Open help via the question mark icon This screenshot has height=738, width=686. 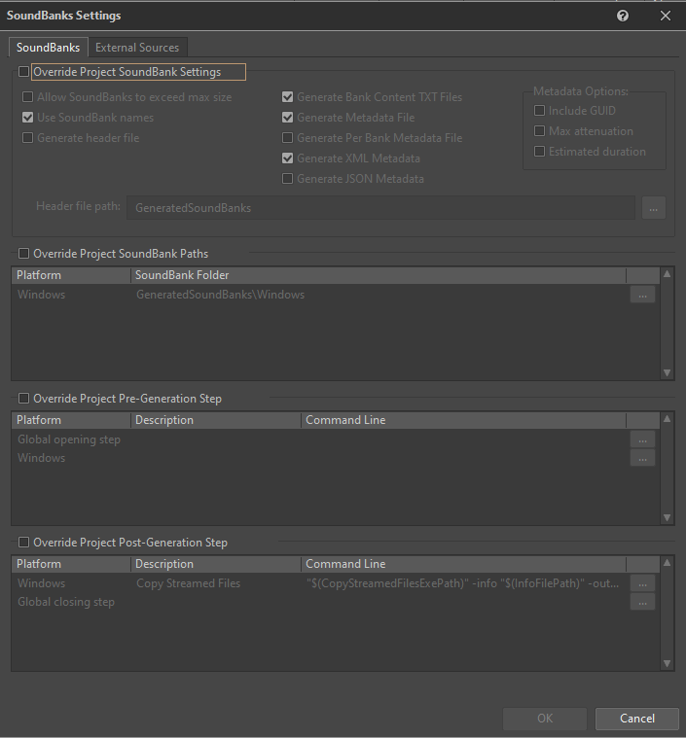click(623, 16)
